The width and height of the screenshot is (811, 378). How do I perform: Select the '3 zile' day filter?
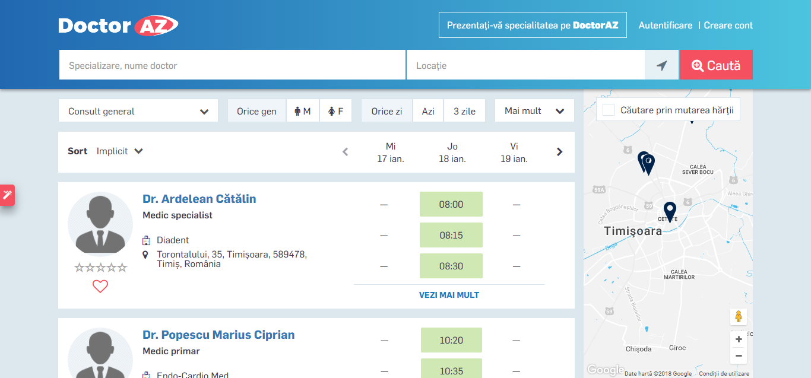tap(464, 111)
